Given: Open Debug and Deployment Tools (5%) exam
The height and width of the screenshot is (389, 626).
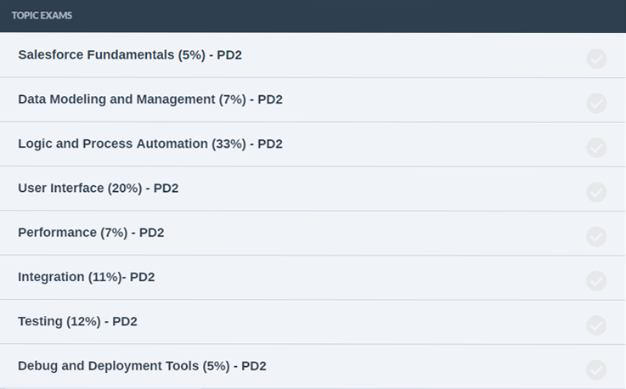Looking at the screenshot, I should tap(142, 366).
